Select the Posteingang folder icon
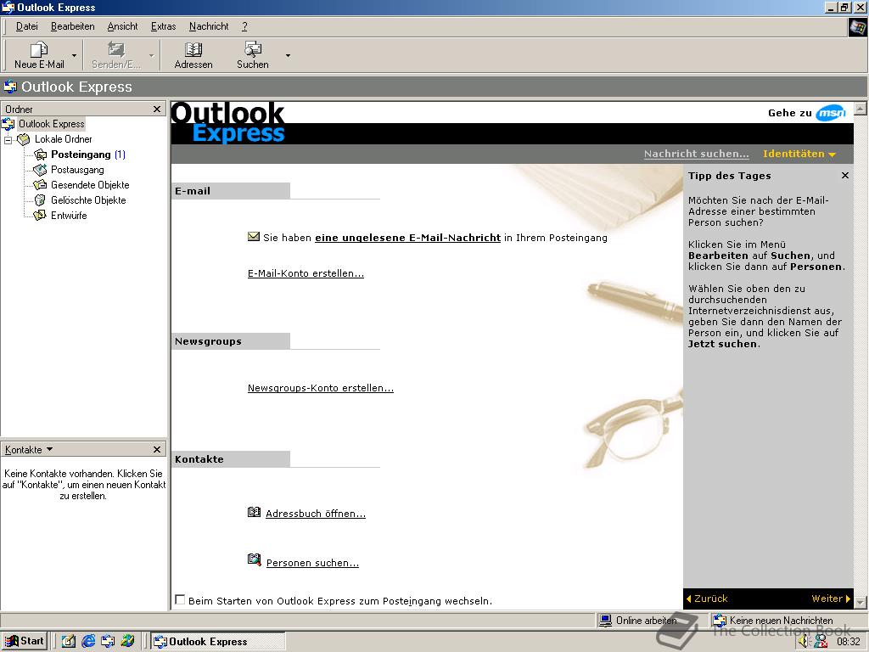This screenshot has width=869, height=652. point(41,155)
